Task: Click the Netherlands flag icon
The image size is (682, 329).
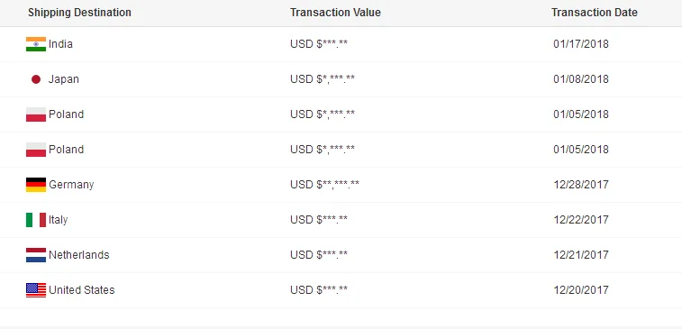Action: 36,255
